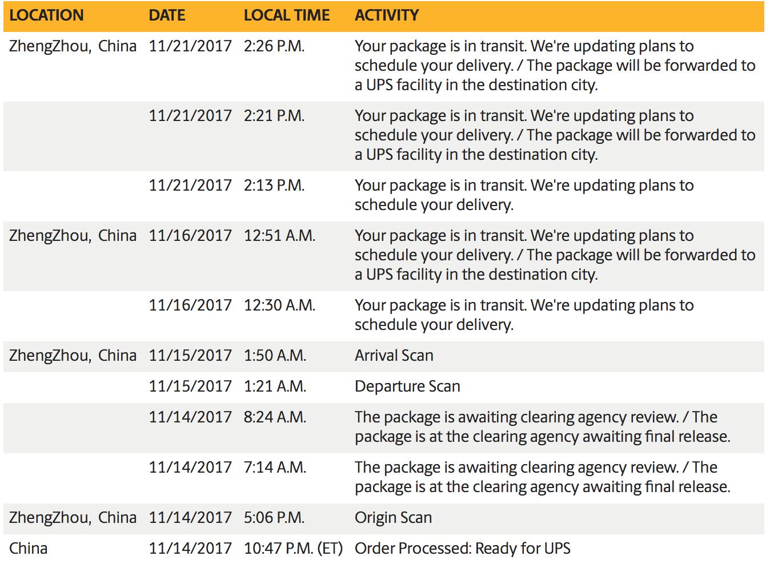Click the ACTIVITY column header
The width and height of the screenshot is (770, 572).
click(387, 15)
